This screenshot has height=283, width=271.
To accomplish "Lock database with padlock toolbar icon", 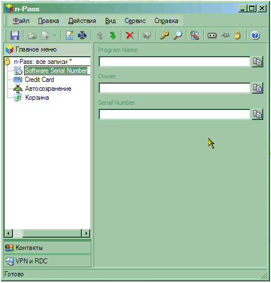I will pos(237,35).
